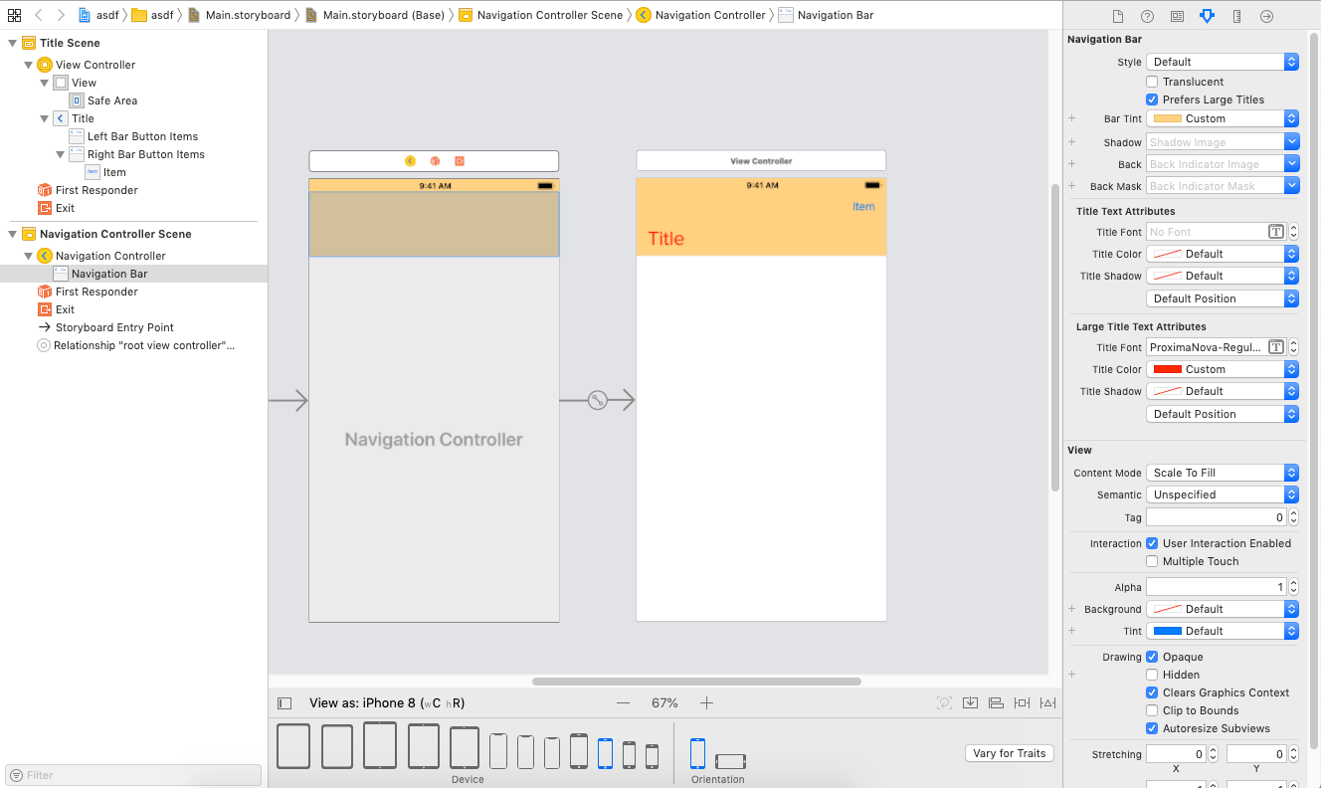The image size is (1321, 788).
Task: Click the Exit icon in the canvas scene dock
Action: [x=460, y=161]
